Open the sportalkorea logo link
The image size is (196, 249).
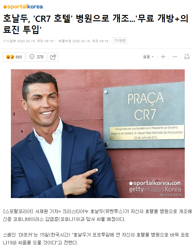coord(23,7)
